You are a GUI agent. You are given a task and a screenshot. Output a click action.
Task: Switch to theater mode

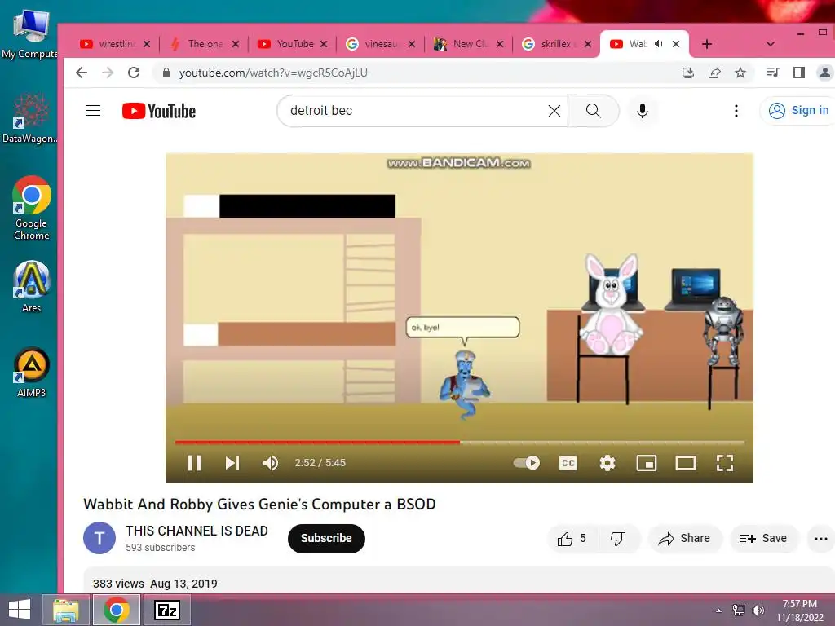pos(686,463)
